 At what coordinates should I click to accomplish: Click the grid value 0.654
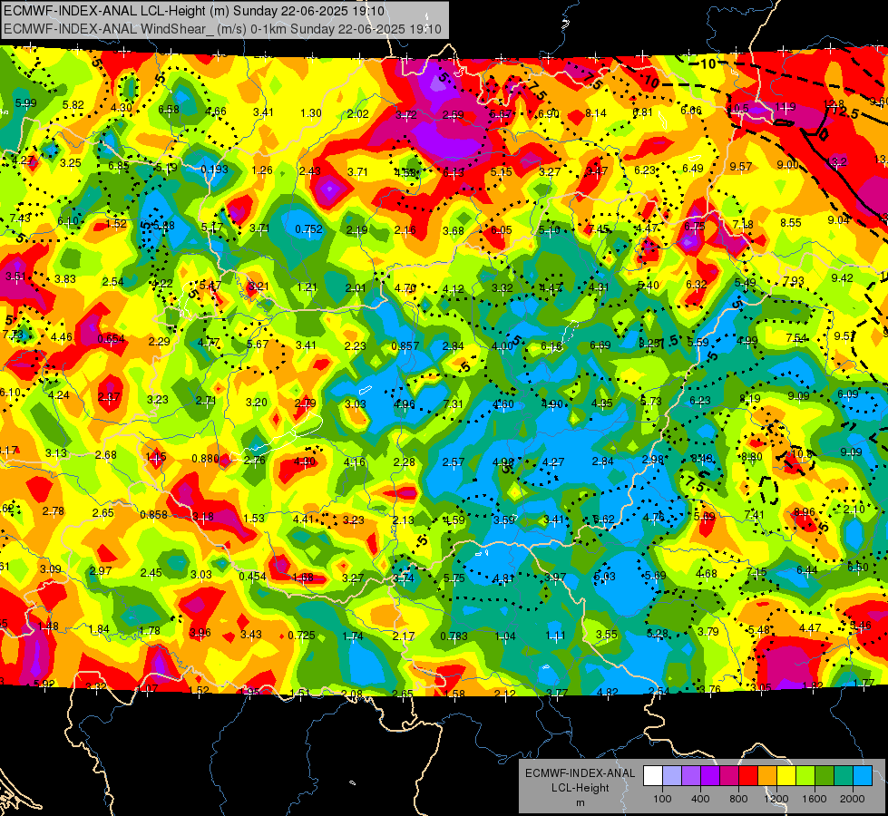[111, 338]
